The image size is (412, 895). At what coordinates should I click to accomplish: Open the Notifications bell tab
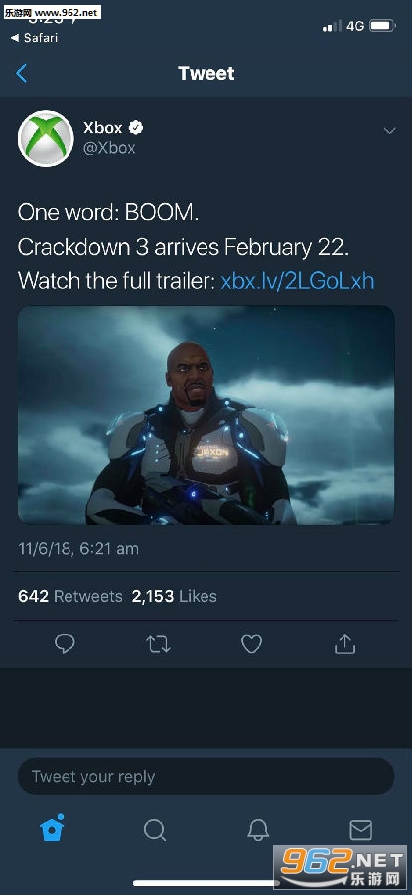point(258,830)
